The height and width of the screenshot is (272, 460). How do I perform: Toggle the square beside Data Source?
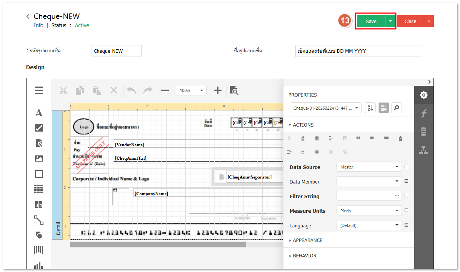click(x=406, y=167)
